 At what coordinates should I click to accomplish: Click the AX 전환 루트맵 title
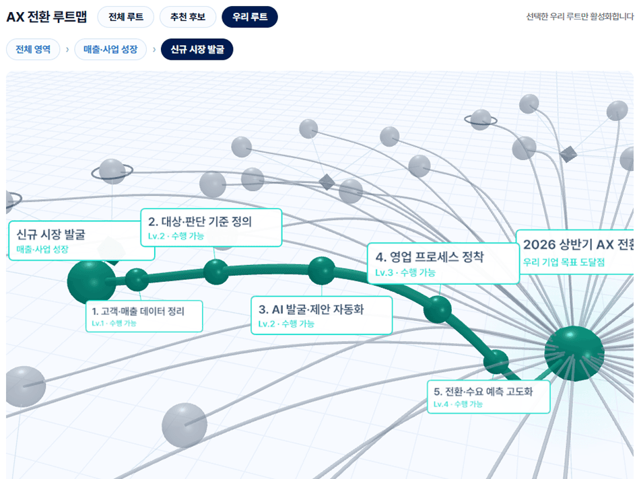(x=46, y=17)
